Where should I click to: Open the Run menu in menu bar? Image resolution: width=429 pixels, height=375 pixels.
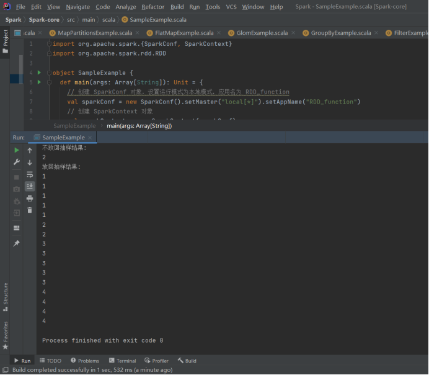coord(195,7)
